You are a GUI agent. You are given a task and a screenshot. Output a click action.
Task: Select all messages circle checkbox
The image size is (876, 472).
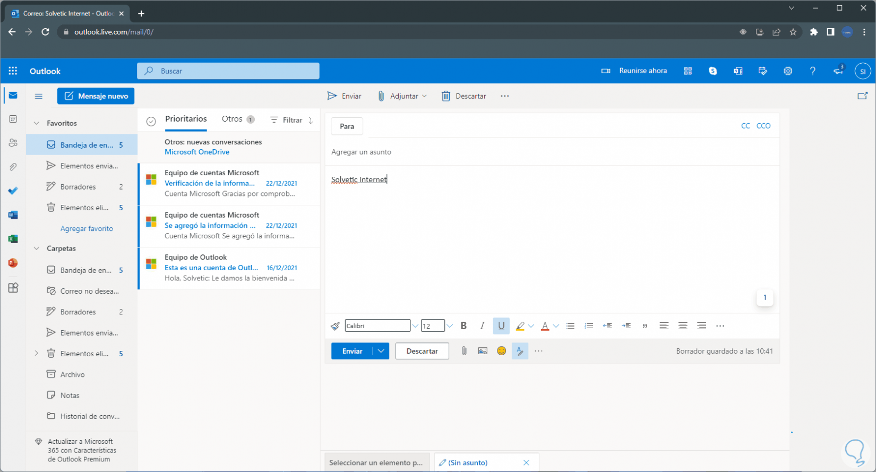151,122
